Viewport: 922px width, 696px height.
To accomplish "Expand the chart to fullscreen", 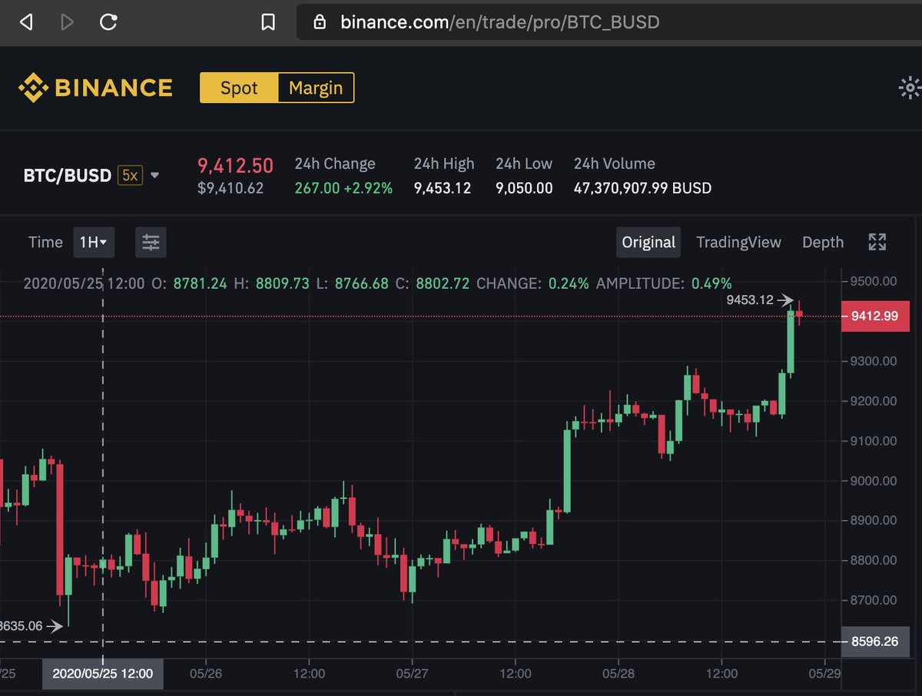I will [x=877, y=243].
